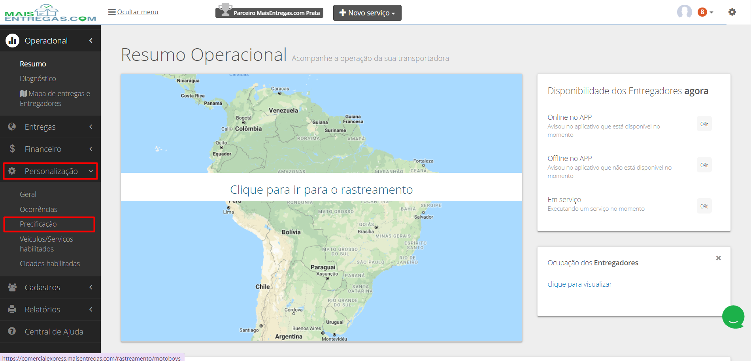Image resolution: width=751 pixels, height=361 pixels.
Task: Click the Em serviço label
Action: pos(564,199)
